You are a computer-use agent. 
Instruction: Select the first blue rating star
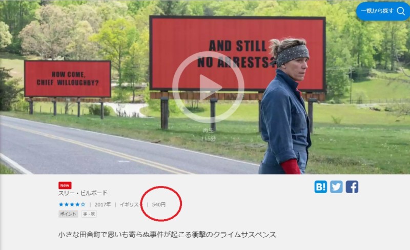pos(61,204)
